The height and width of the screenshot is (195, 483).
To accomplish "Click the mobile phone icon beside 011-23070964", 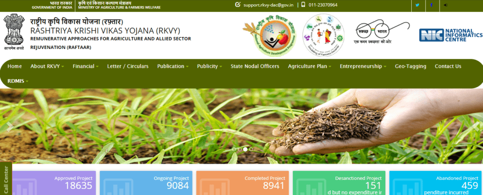I will (x=303, y=5).
